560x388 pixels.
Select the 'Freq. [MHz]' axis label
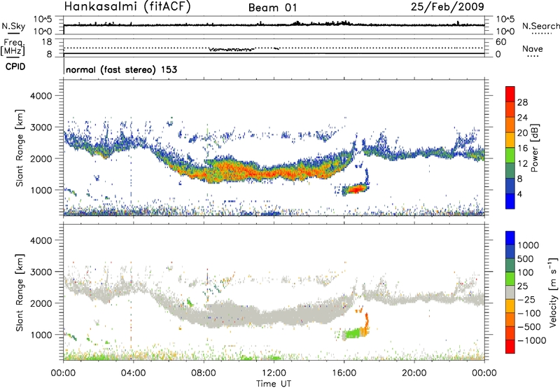click(x=13, y=48)
